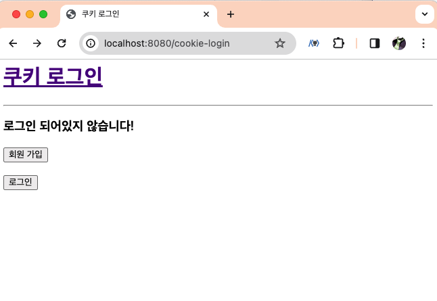Click the 로그인 button
The image size is (437, 301).
point(20,183)
